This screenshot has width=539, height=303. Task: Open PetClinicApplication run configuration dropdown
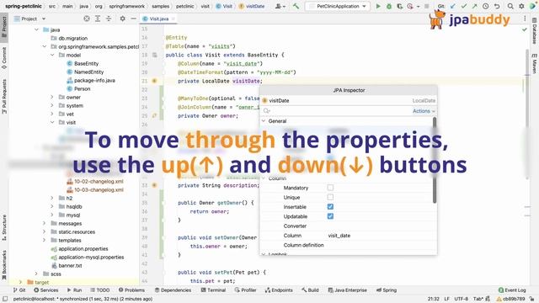click(x=338, y=6)
